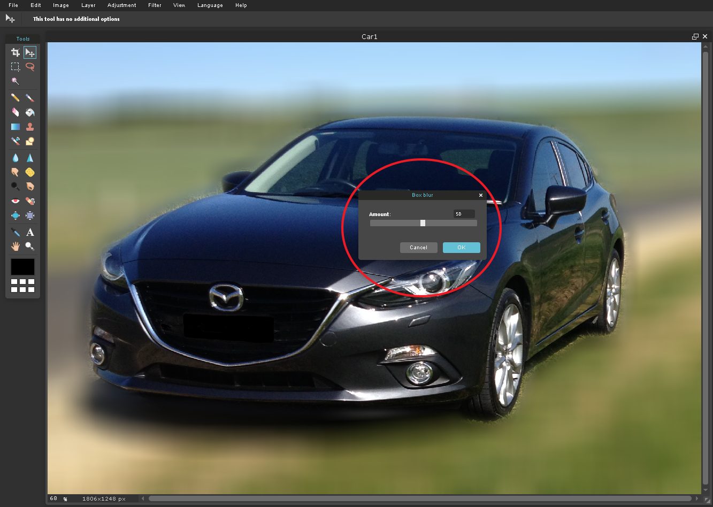The height and width of the screenshot is (507, 713).
Task: Open the Language menu
Action: (x=210, y=5)
